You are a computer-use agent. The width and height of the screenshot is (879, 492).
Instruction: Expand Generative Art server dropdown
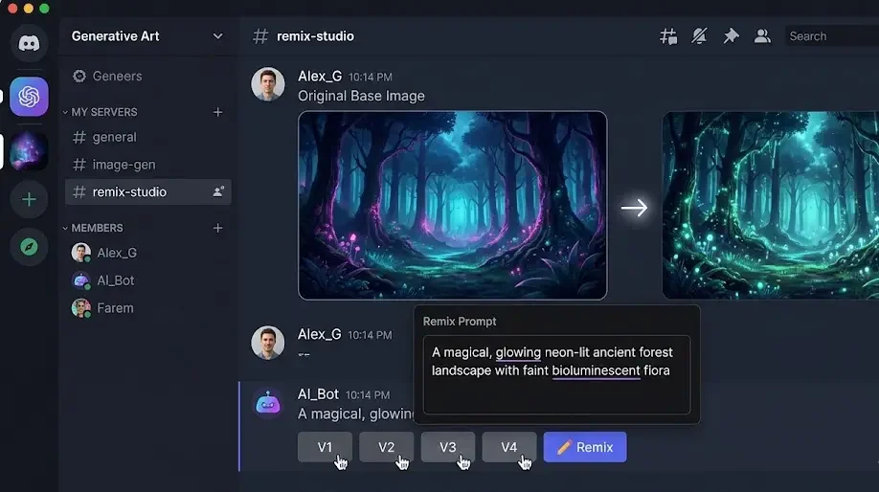pyautogui.click(x=217, y=36)
